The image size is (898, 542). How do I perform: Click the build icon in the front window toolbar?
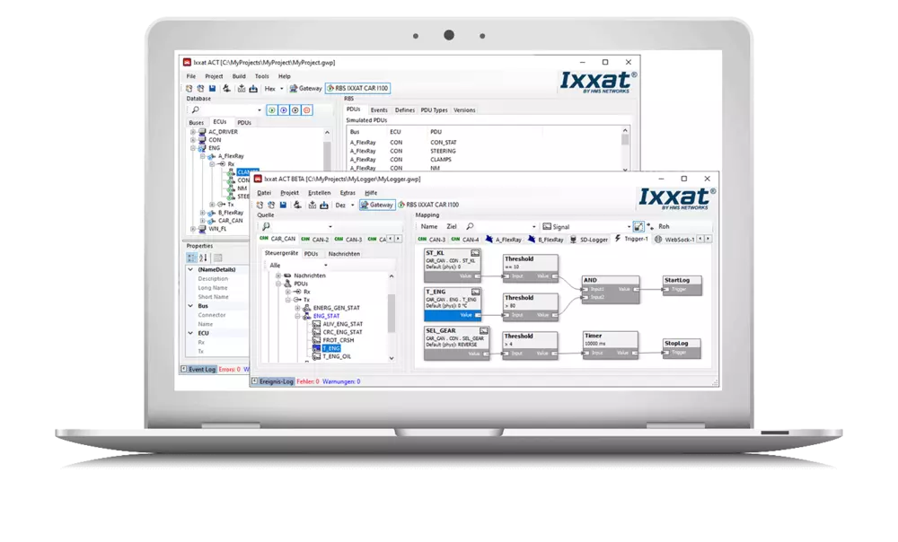pyautogui.click(x=297, y=205)
